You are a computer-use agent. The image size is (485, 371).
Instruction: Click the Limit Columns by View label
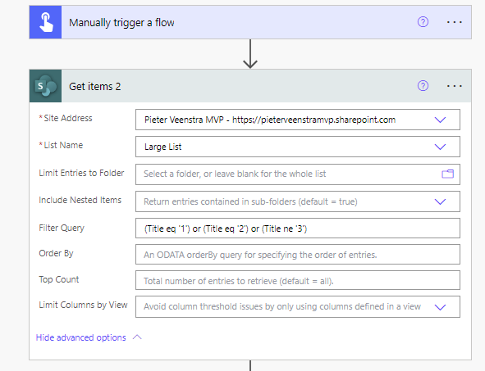tap(83, 305)
